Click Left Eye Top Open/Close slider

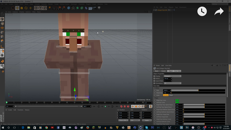(x=204, y=107)
